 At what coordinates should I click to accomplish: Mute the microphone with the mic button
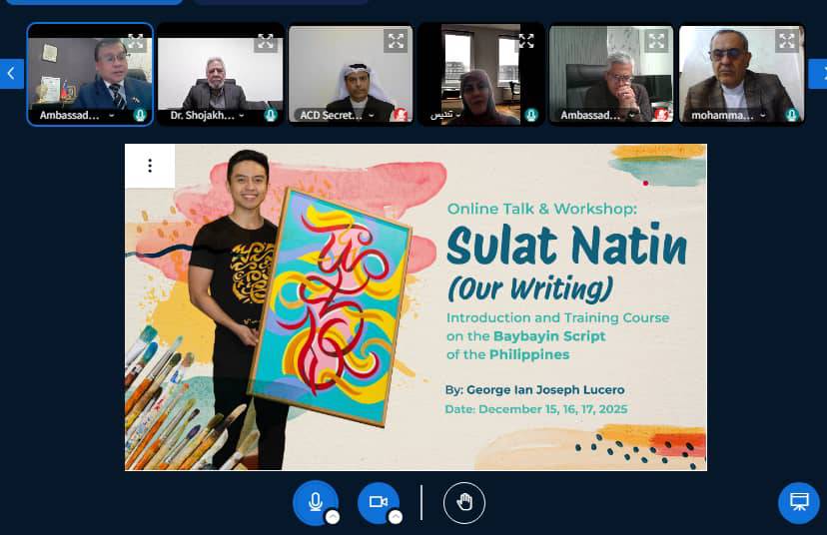click(x=315, y=501)
